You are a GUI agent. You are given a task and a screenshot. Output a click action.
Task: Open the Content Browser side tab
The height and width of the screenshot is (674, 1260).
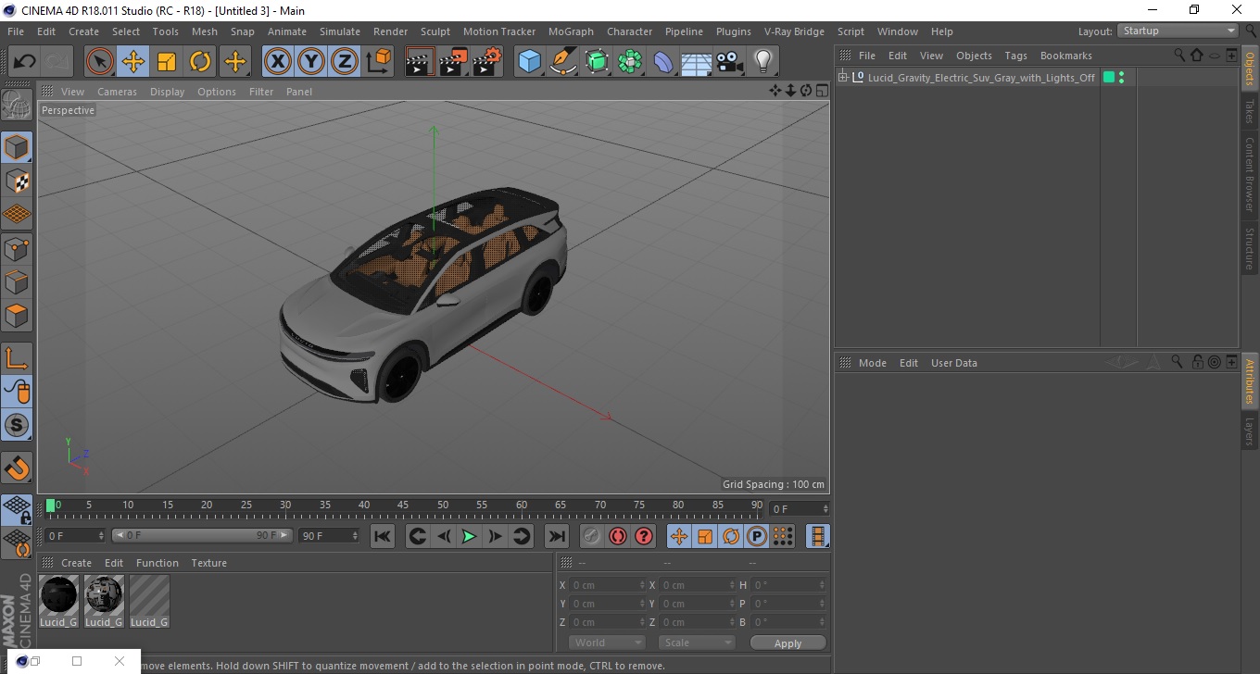(x=1250, y=175)
